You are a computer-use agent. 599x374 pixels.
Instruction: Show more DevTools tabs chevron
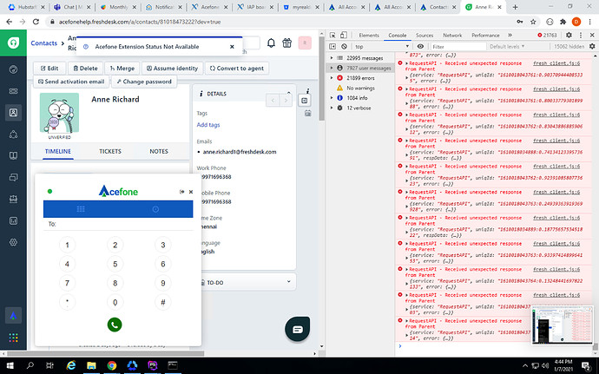tap(510, 36)
